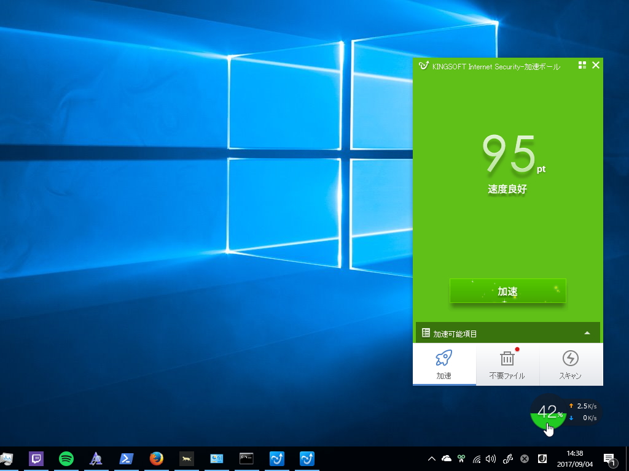Click the pen tray icon
Screen dimensions: 629x471
tap(508, 459)
